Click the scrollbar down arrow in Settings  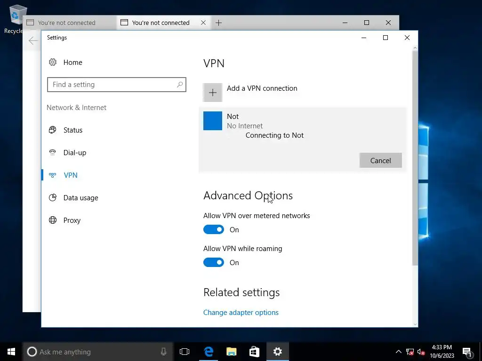tap(415, 324)
